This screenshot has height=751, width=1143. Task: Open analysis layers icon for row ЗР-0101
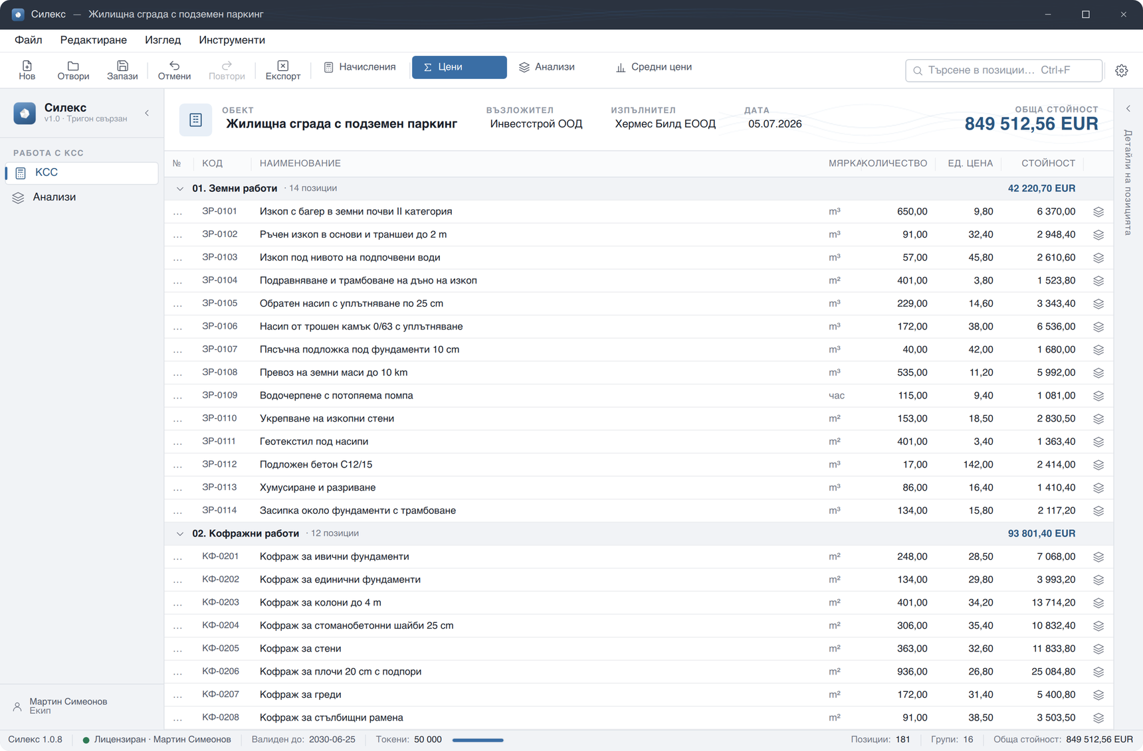pos(1098,212)
